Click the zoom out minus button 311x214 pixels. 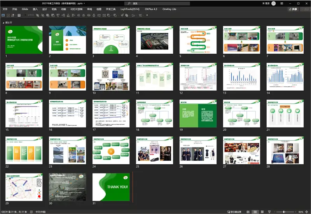point(275,212)
